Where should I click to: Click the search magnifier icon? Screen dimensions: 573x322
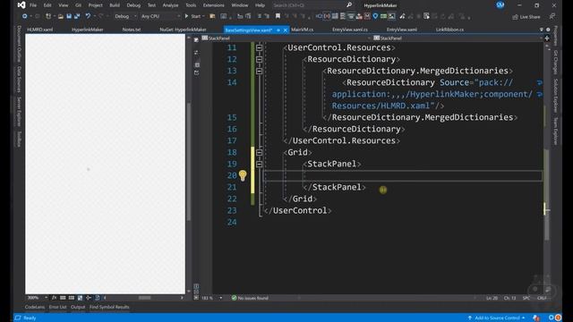pyautogui.click(x=349, y=5)
